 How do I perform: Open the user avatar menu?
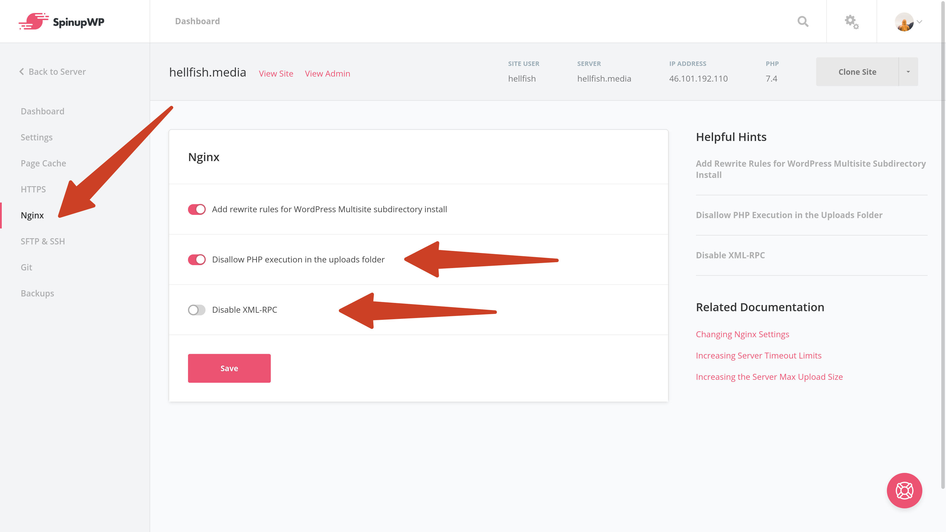click(908, 22)
